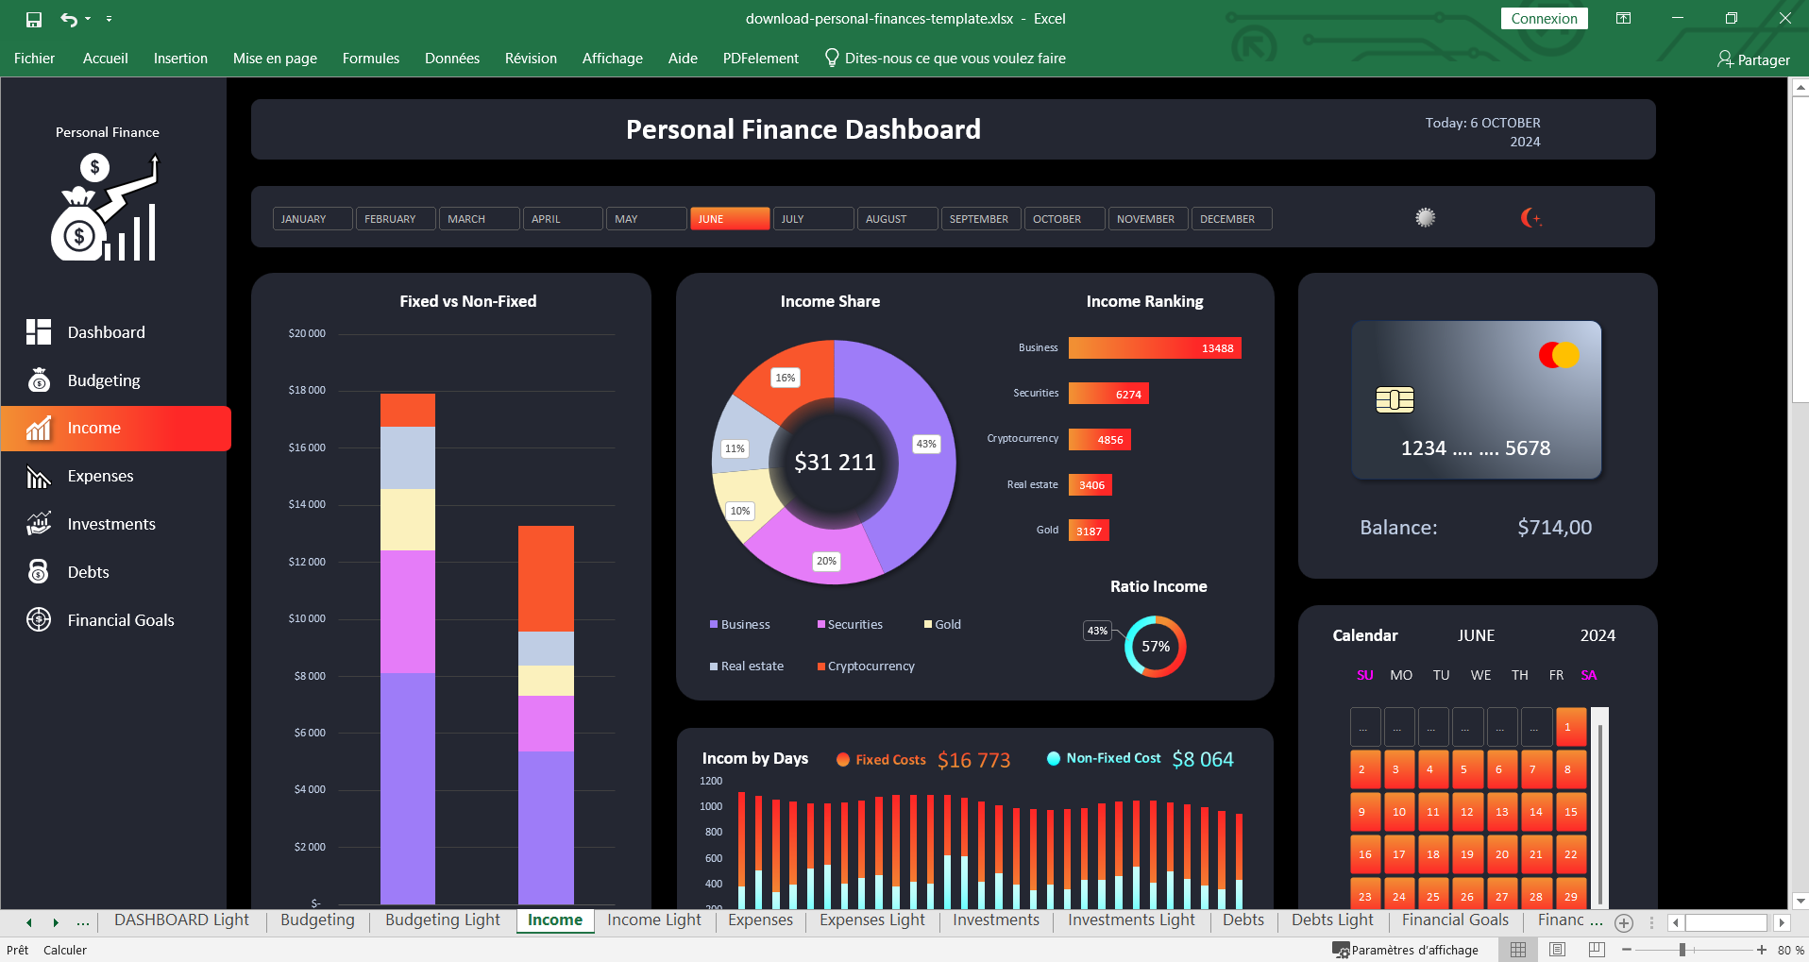
Task: Open the Données ribbon tab
Action: pos(452,59)
